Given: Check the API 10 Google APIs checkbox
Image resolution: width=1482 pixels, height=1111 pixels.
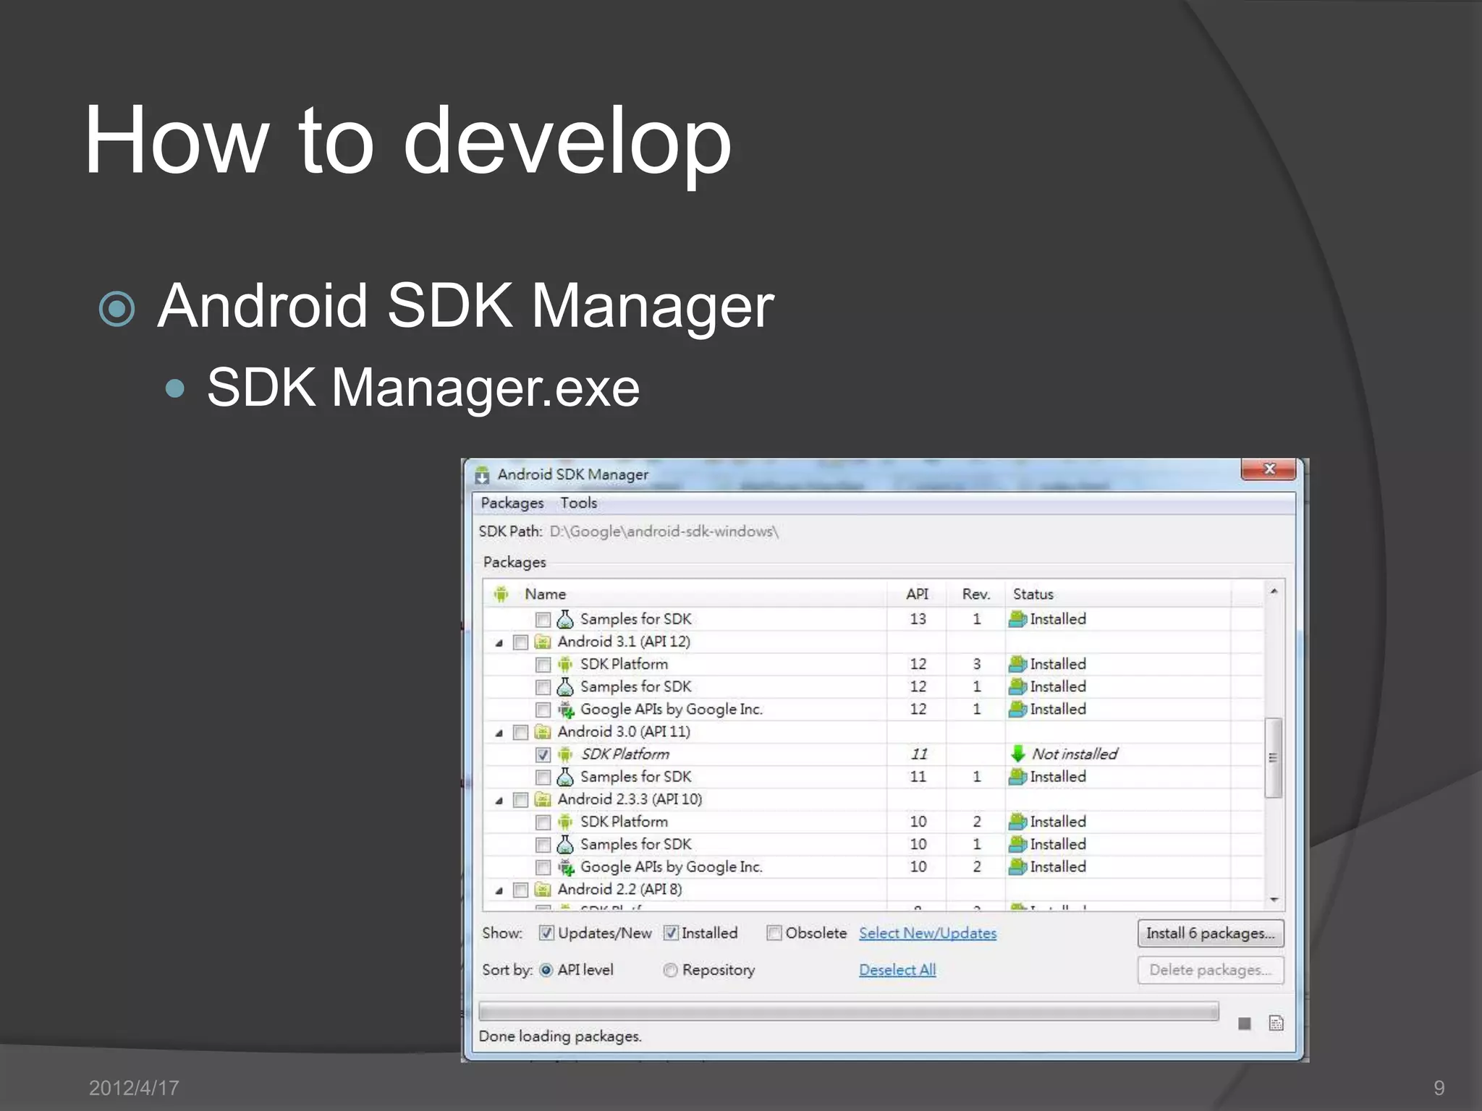Looking at the screenshot, I should coord(543,867).
